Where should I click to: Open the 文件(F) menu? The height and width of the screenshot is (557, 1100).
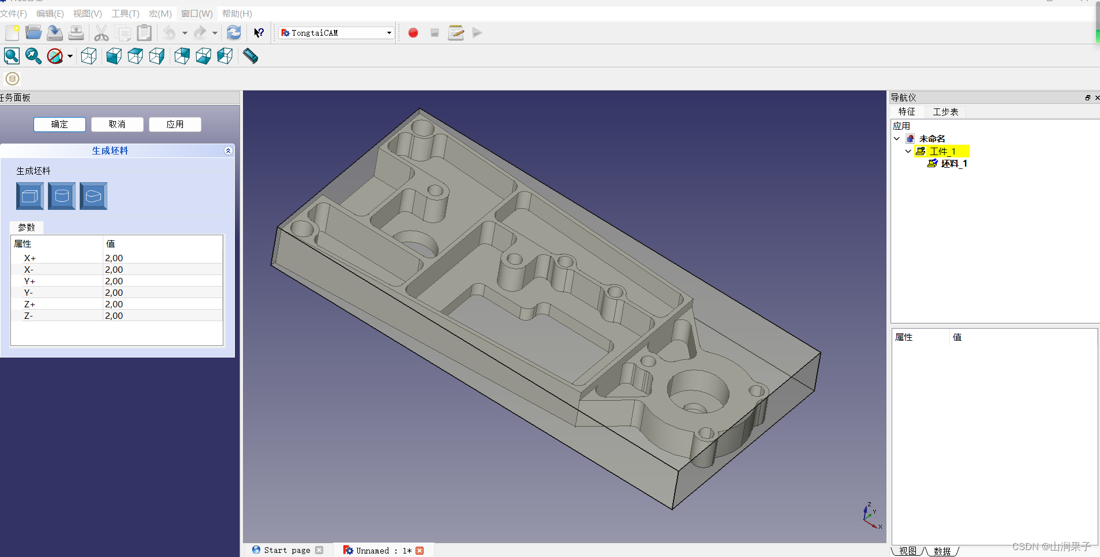(x=13, y=13)
